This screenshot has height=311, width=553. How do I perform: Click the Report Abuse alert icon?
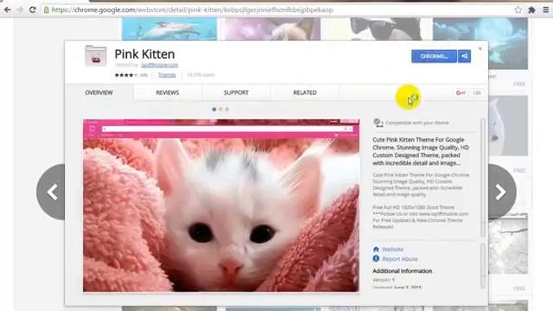pos(376,259)
